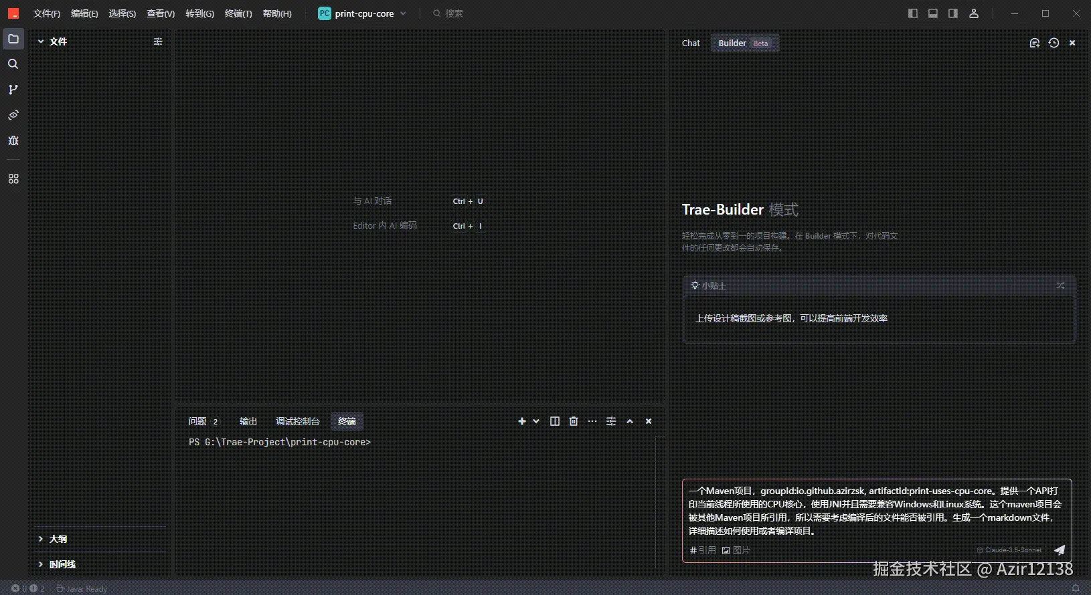The height and width of the screenshot is (595, 1091).
Task: Add a new terminal with plus icon
Action: 522,421
